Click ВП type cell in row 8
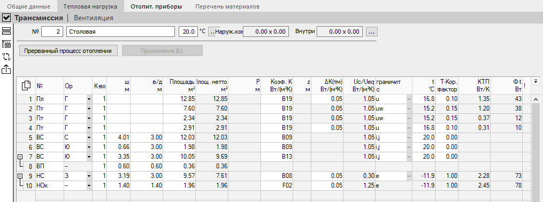543x202 pixels. coord(49,166)
